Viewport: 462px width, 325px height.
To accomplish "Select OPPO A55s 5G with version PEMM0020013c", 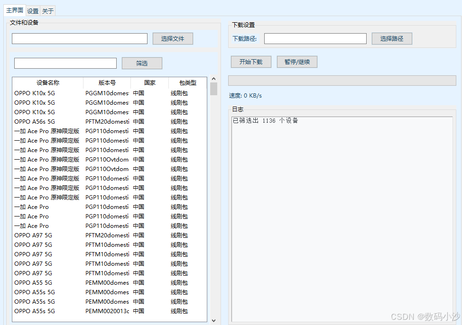I will [35, 311].
